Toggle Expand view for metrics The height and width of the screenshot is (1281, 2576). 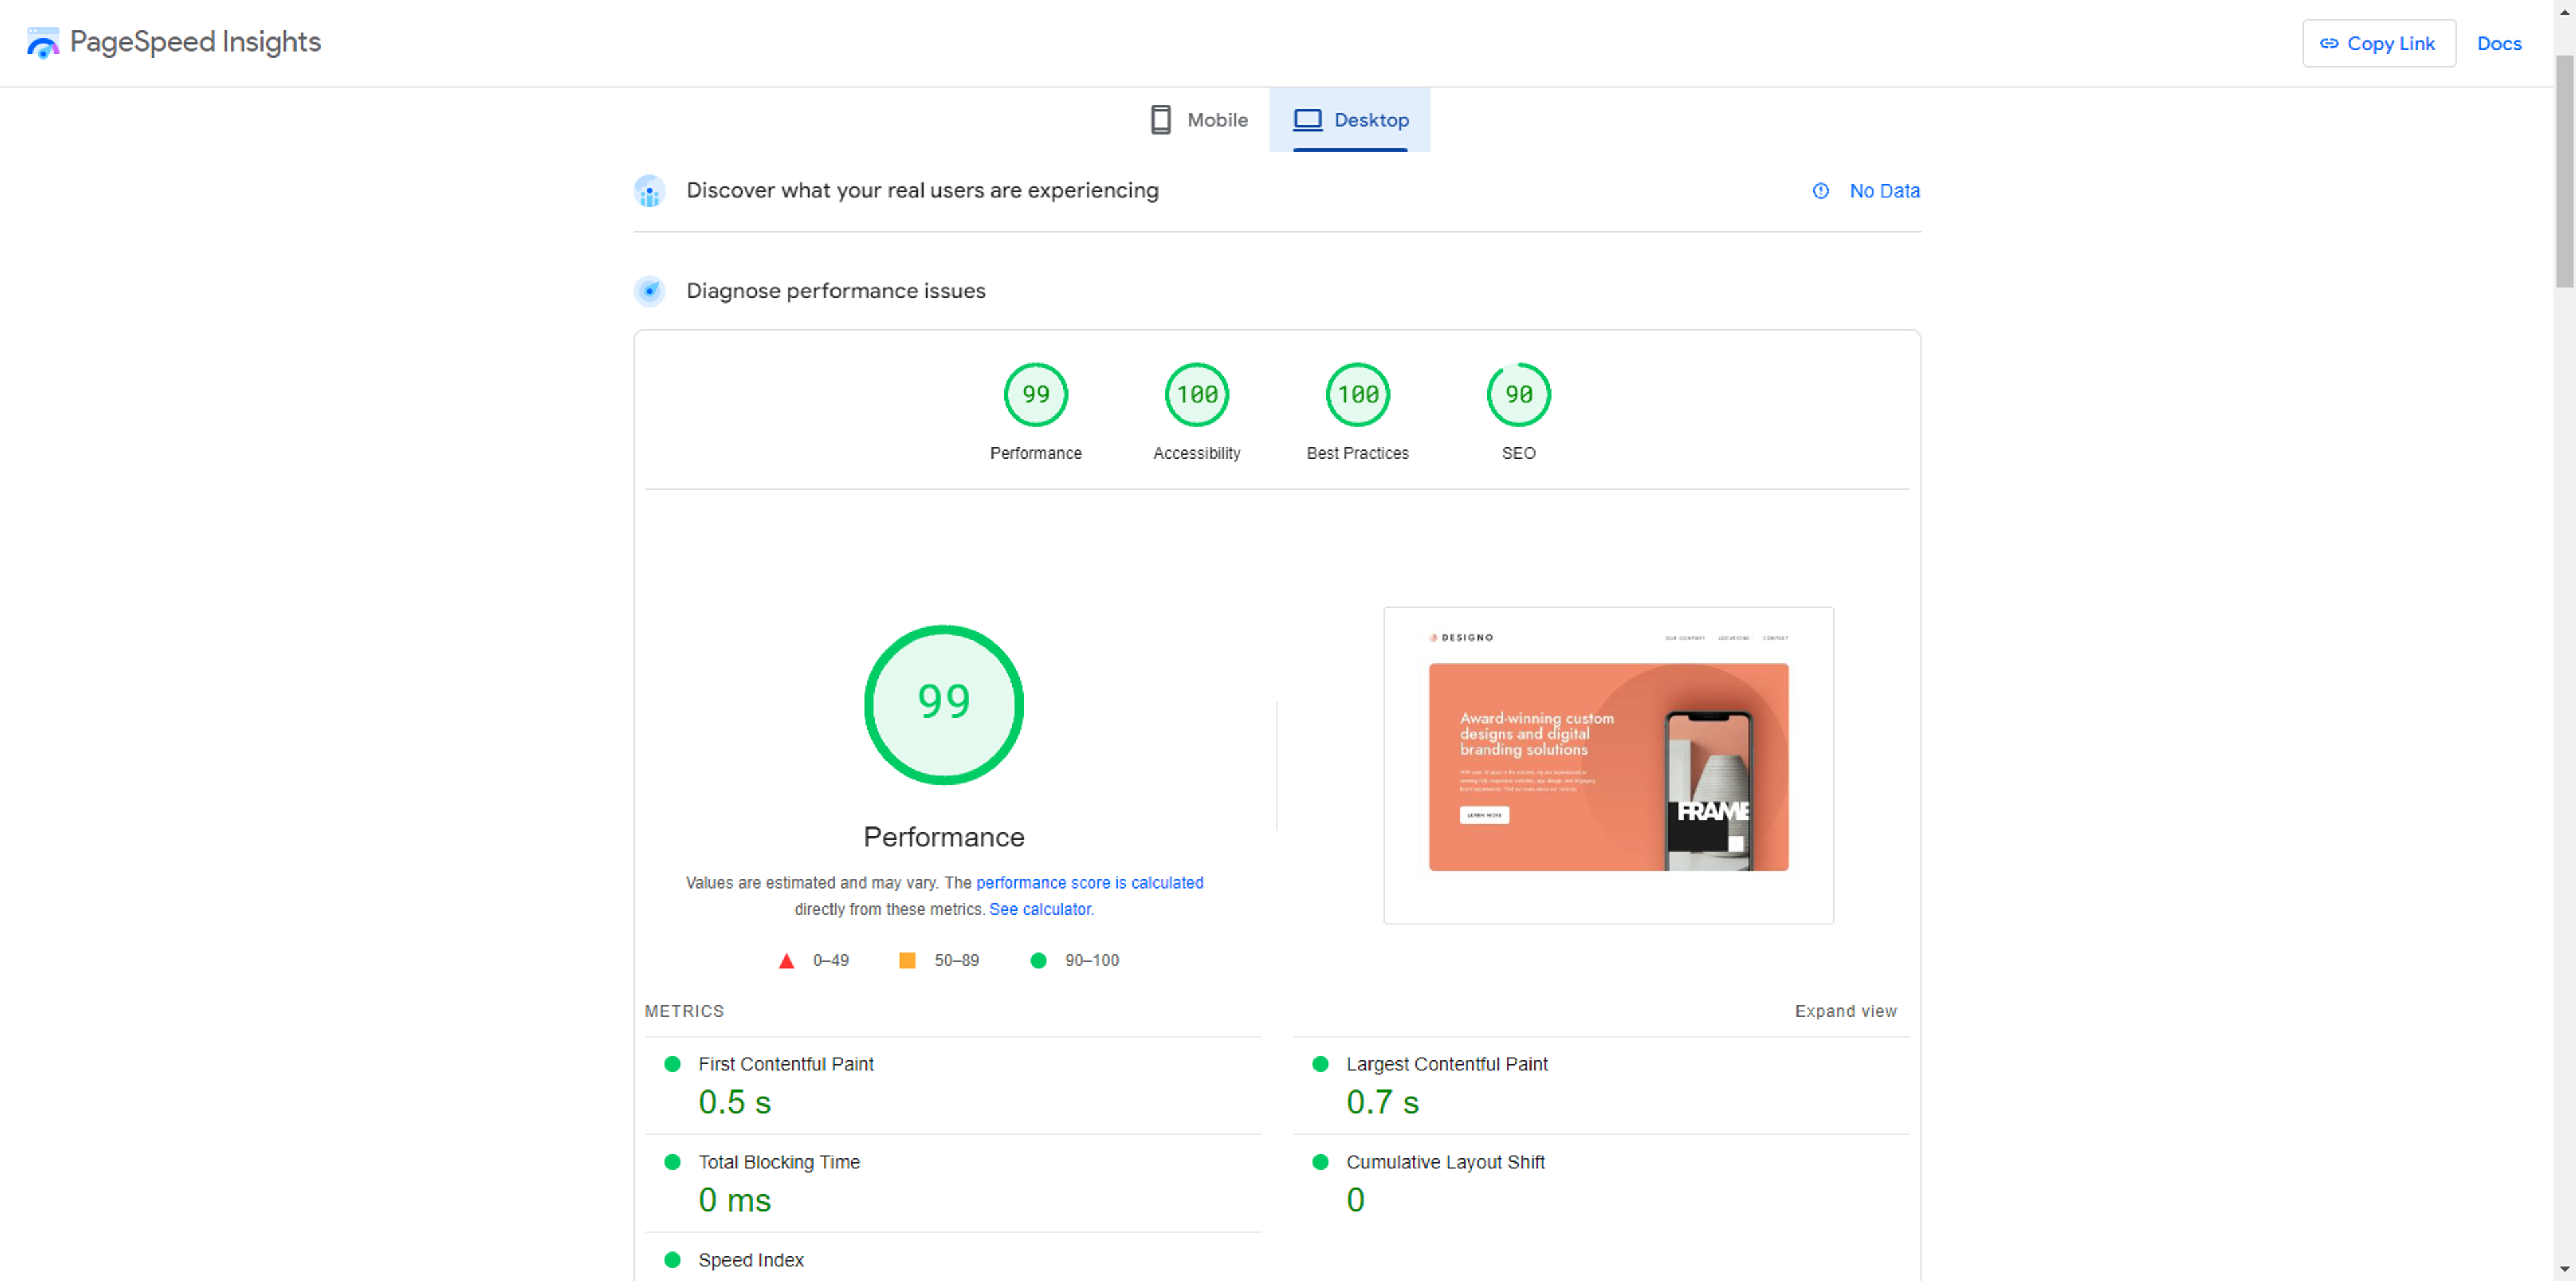(1845, 1012)
